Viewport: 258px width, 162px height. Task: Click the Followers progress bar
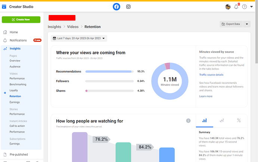coord(110,81)
